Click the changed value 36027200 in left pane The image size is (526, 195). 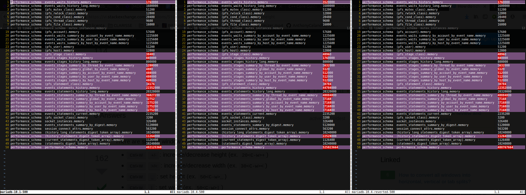pyautogui.click(x=153, y=95)
